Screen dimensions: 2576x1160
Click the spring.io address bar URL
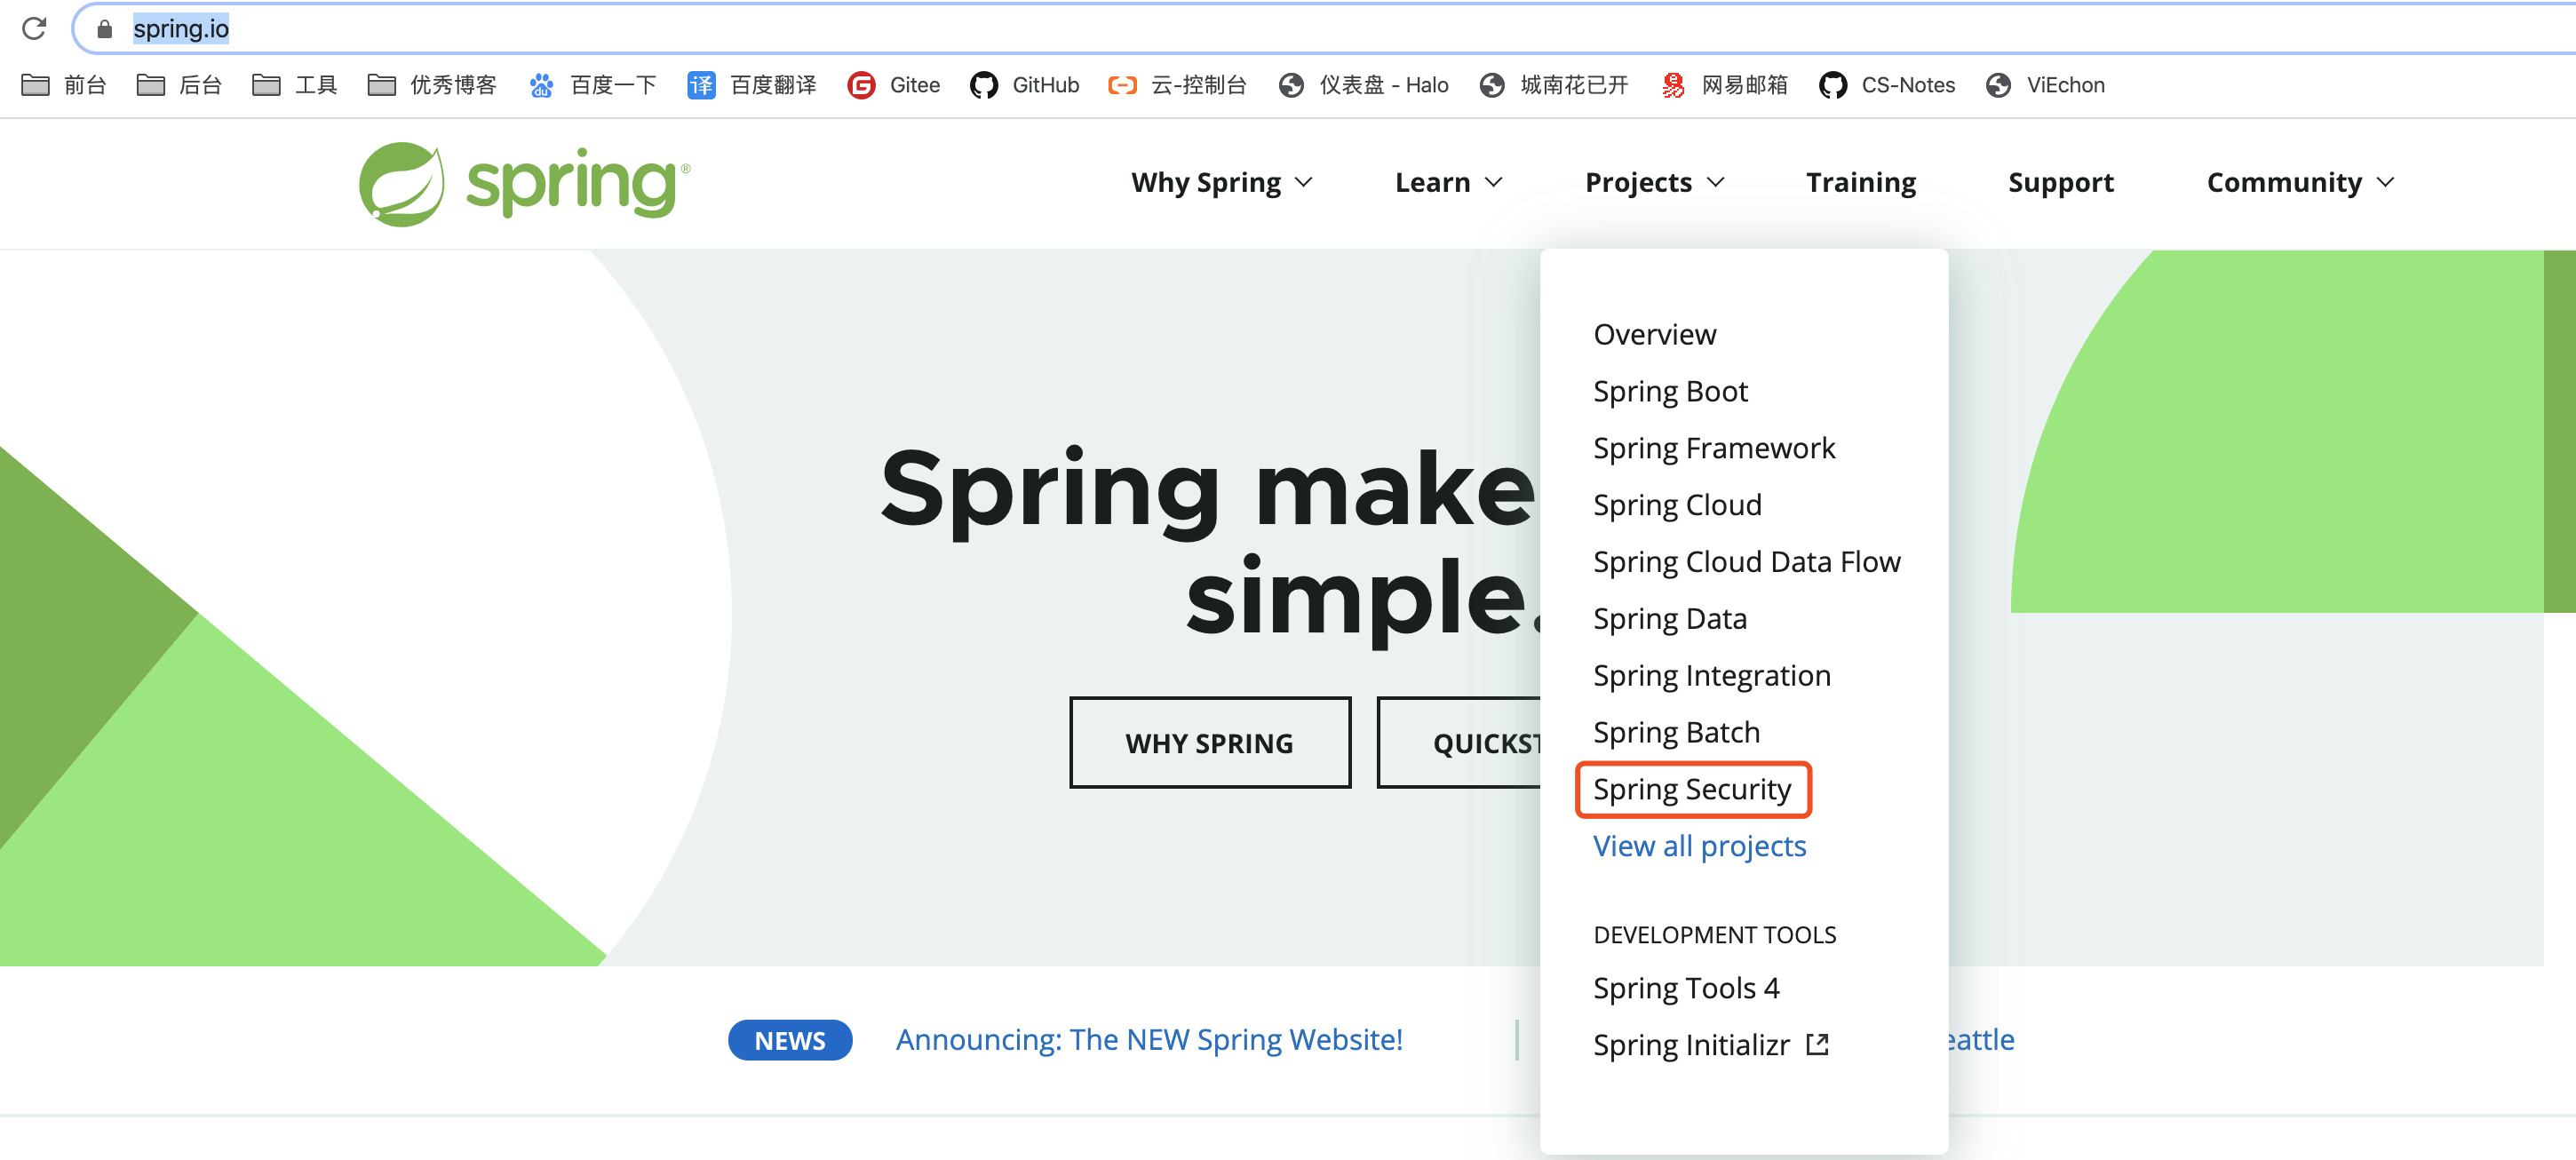pos(181,29)
